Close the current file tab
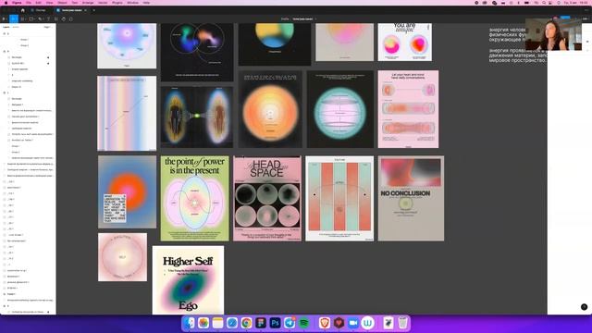592x333 pixels. [x=86, y=10]
